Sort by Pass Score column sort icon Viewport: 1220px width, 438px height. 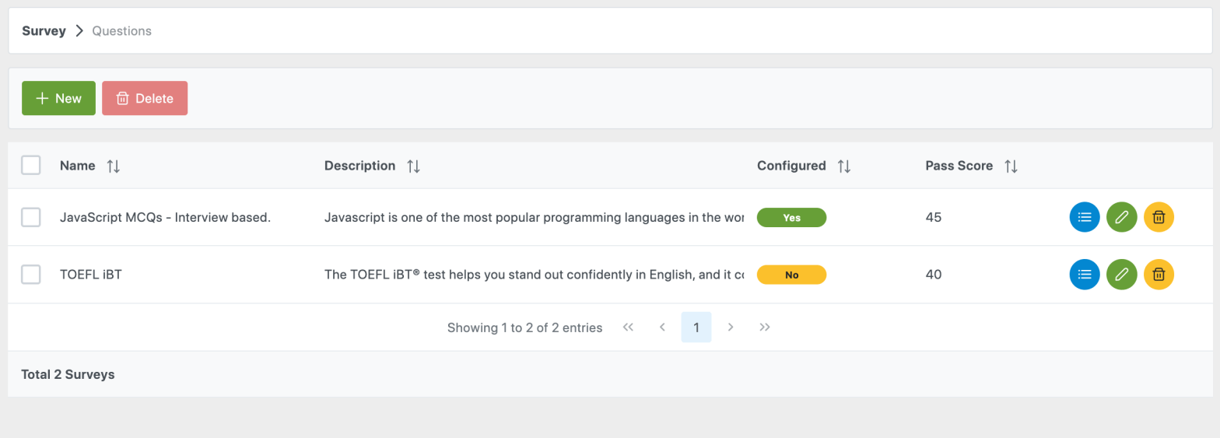point(1011,166)
